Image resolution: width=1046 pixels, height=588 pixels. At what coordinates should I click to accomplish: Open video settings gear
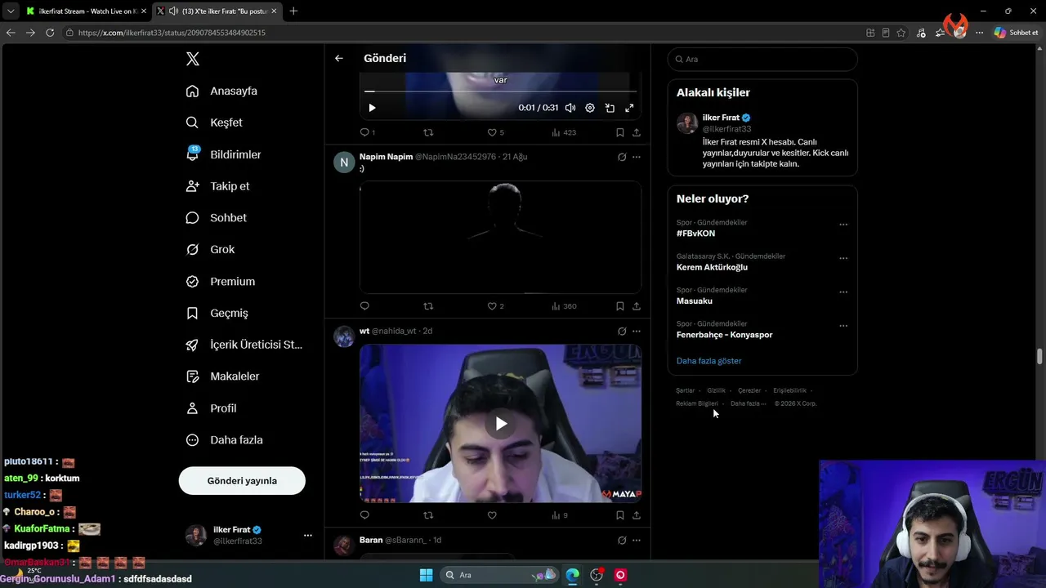590,108
